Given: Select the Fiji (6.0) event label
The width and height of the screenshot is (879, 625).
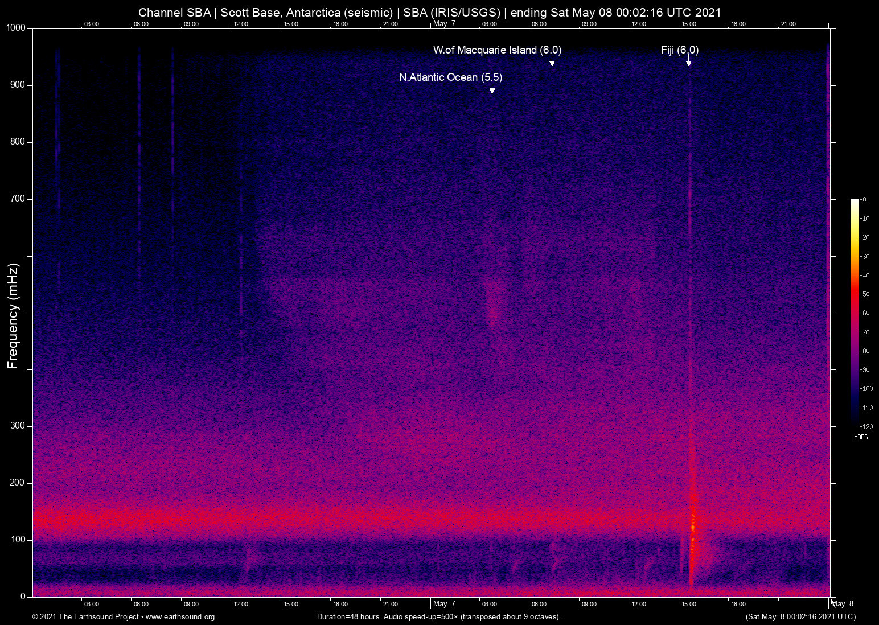Looking at the screenshot, I should [x=680, y=50].
